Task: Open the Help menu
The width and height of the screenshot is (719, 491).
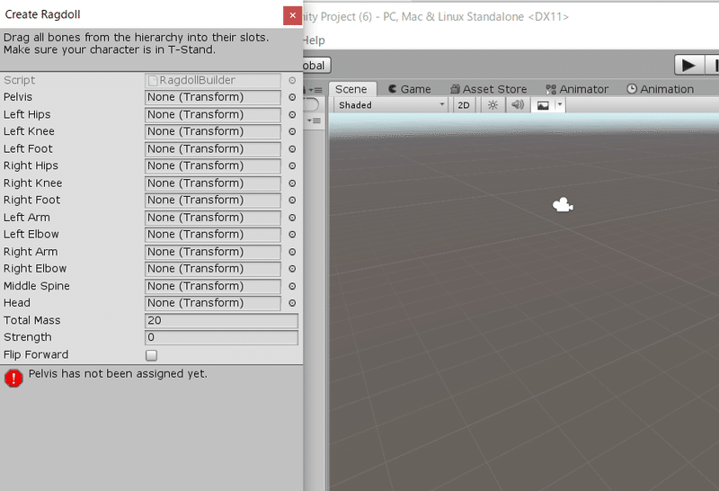Action: pos(314,40)
